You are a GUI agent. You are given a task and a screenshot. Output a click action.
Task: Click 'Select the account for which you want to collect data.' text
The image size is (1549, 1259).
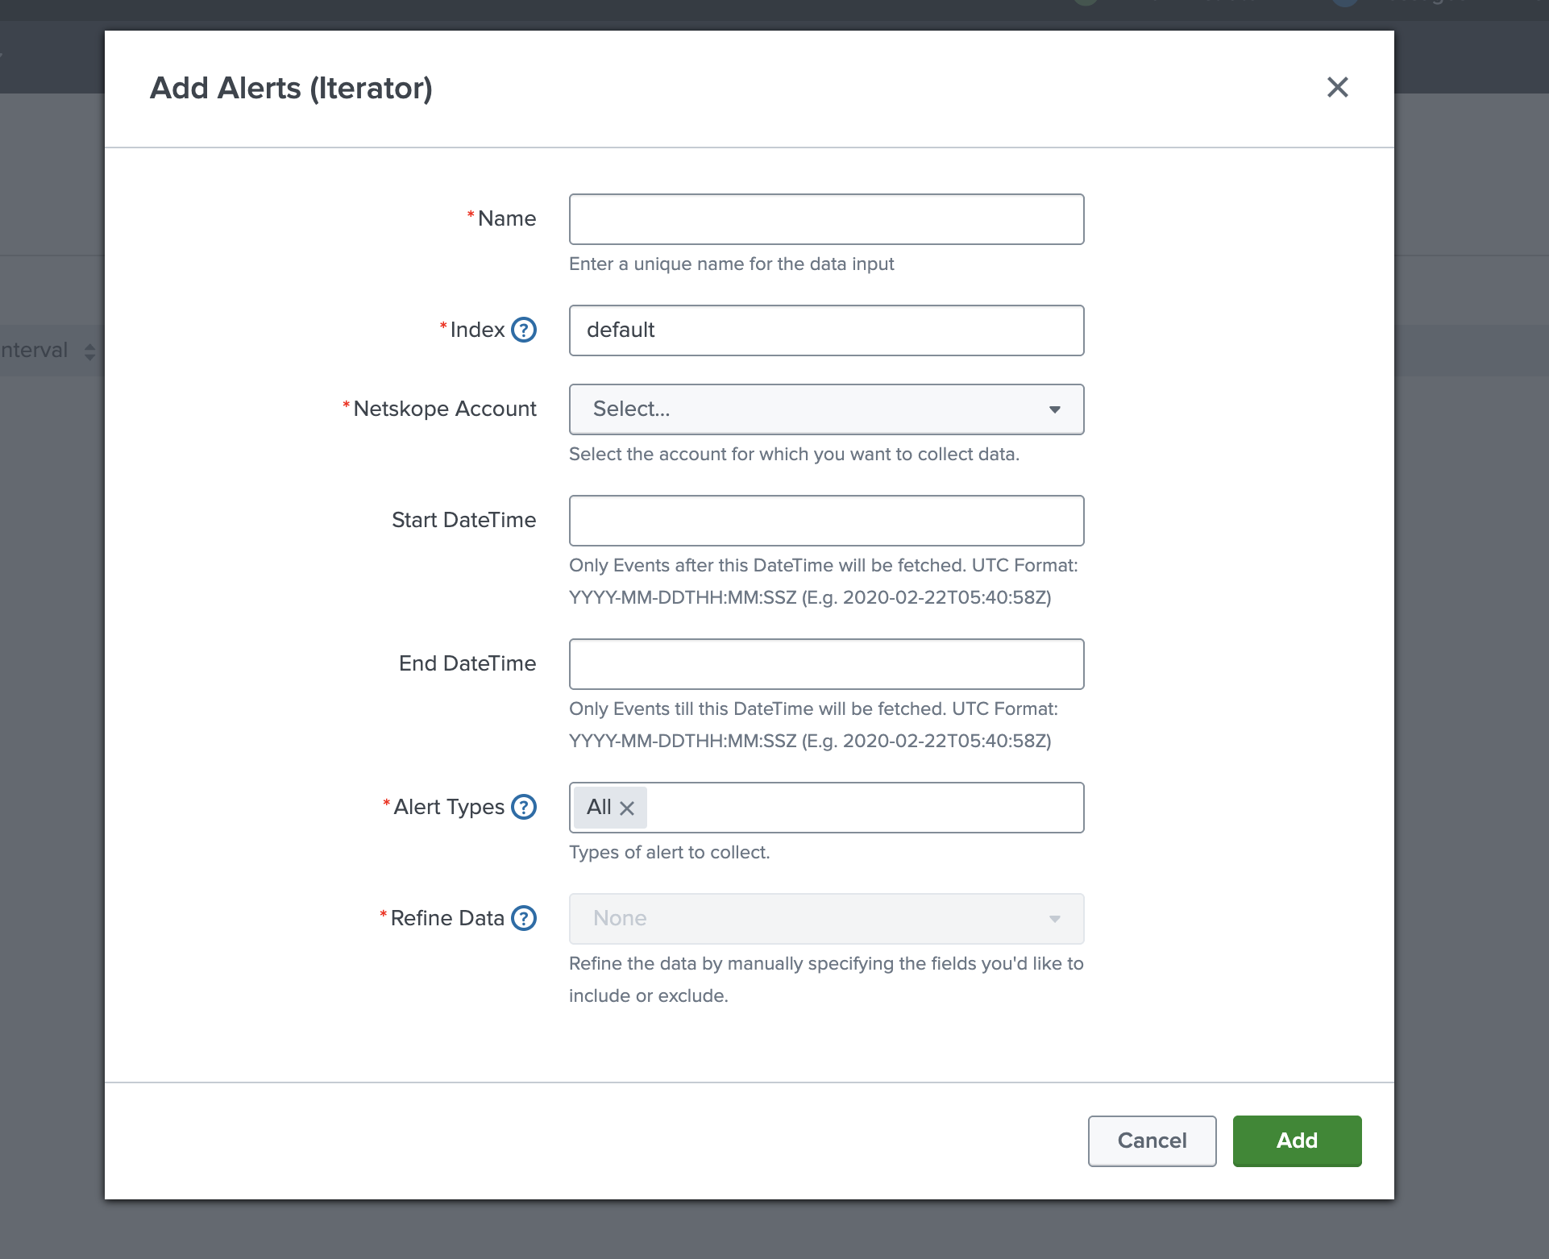tap(794, 454)
